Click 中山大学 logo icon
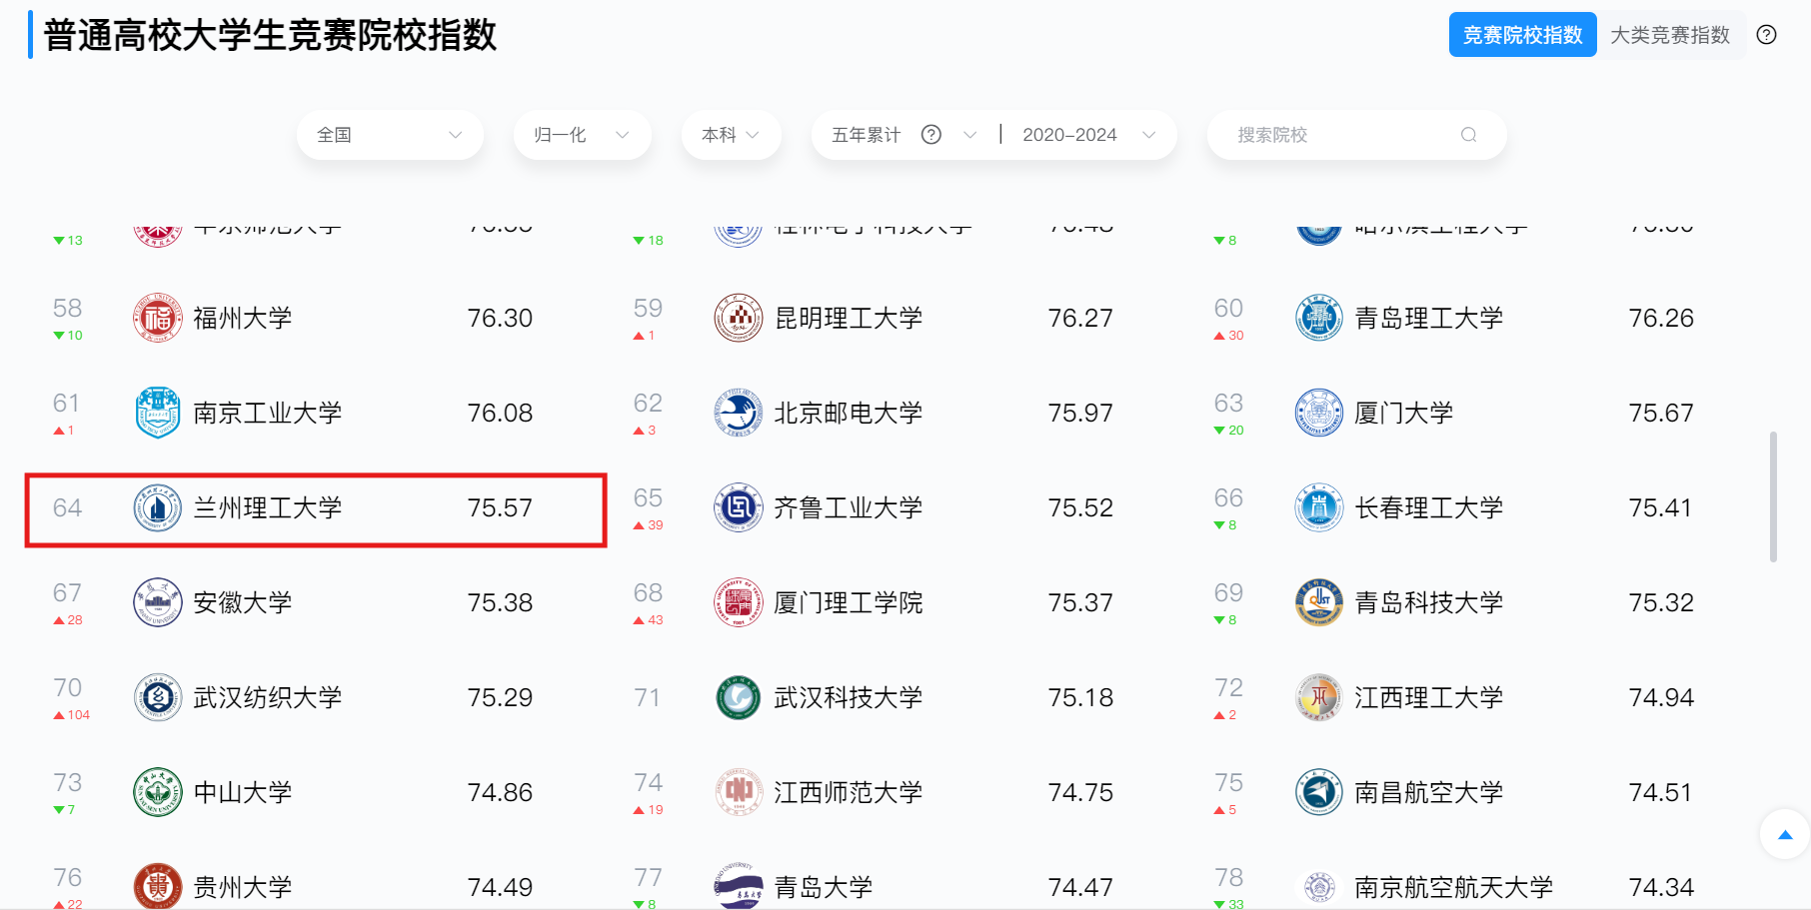 (x=158, y=792)
